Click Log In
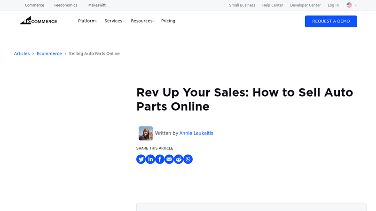Image resolution: width=376 pixels, height=211 pixels. (x=333, y=5)
